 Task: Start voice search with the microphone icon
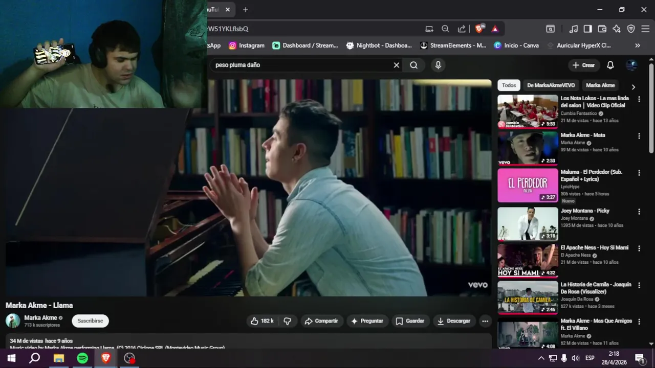pyautogui.click(x=438, y=65)
